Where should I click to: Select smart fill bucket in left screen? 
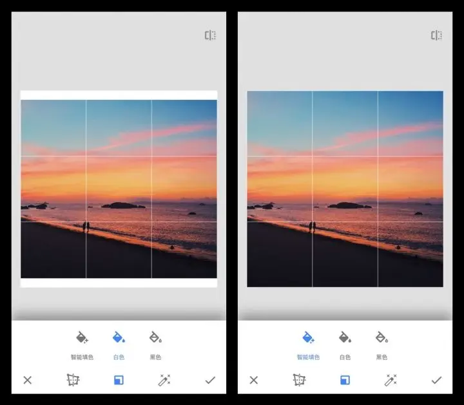click(82, 337)
